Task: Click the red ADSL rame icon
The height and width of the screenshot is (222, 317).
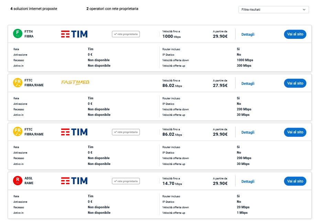Action: [18, 181]
